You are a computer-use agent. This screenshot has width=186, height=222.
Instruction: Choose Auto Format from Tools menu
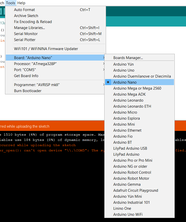tap(55, 10)
